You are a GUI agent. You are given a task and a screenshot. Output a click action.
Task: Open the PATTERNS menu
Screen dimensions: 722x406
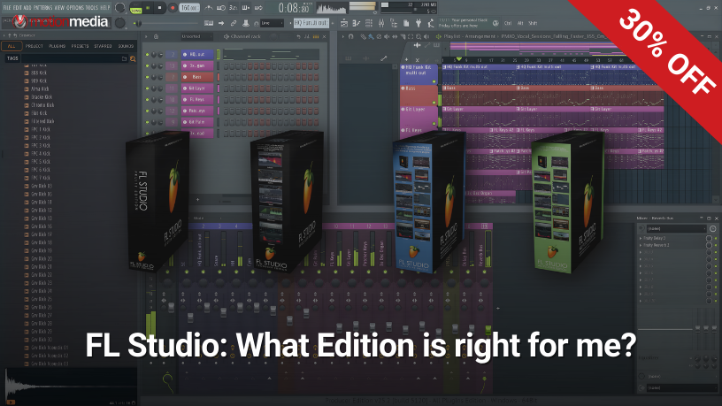coord(42,7)
